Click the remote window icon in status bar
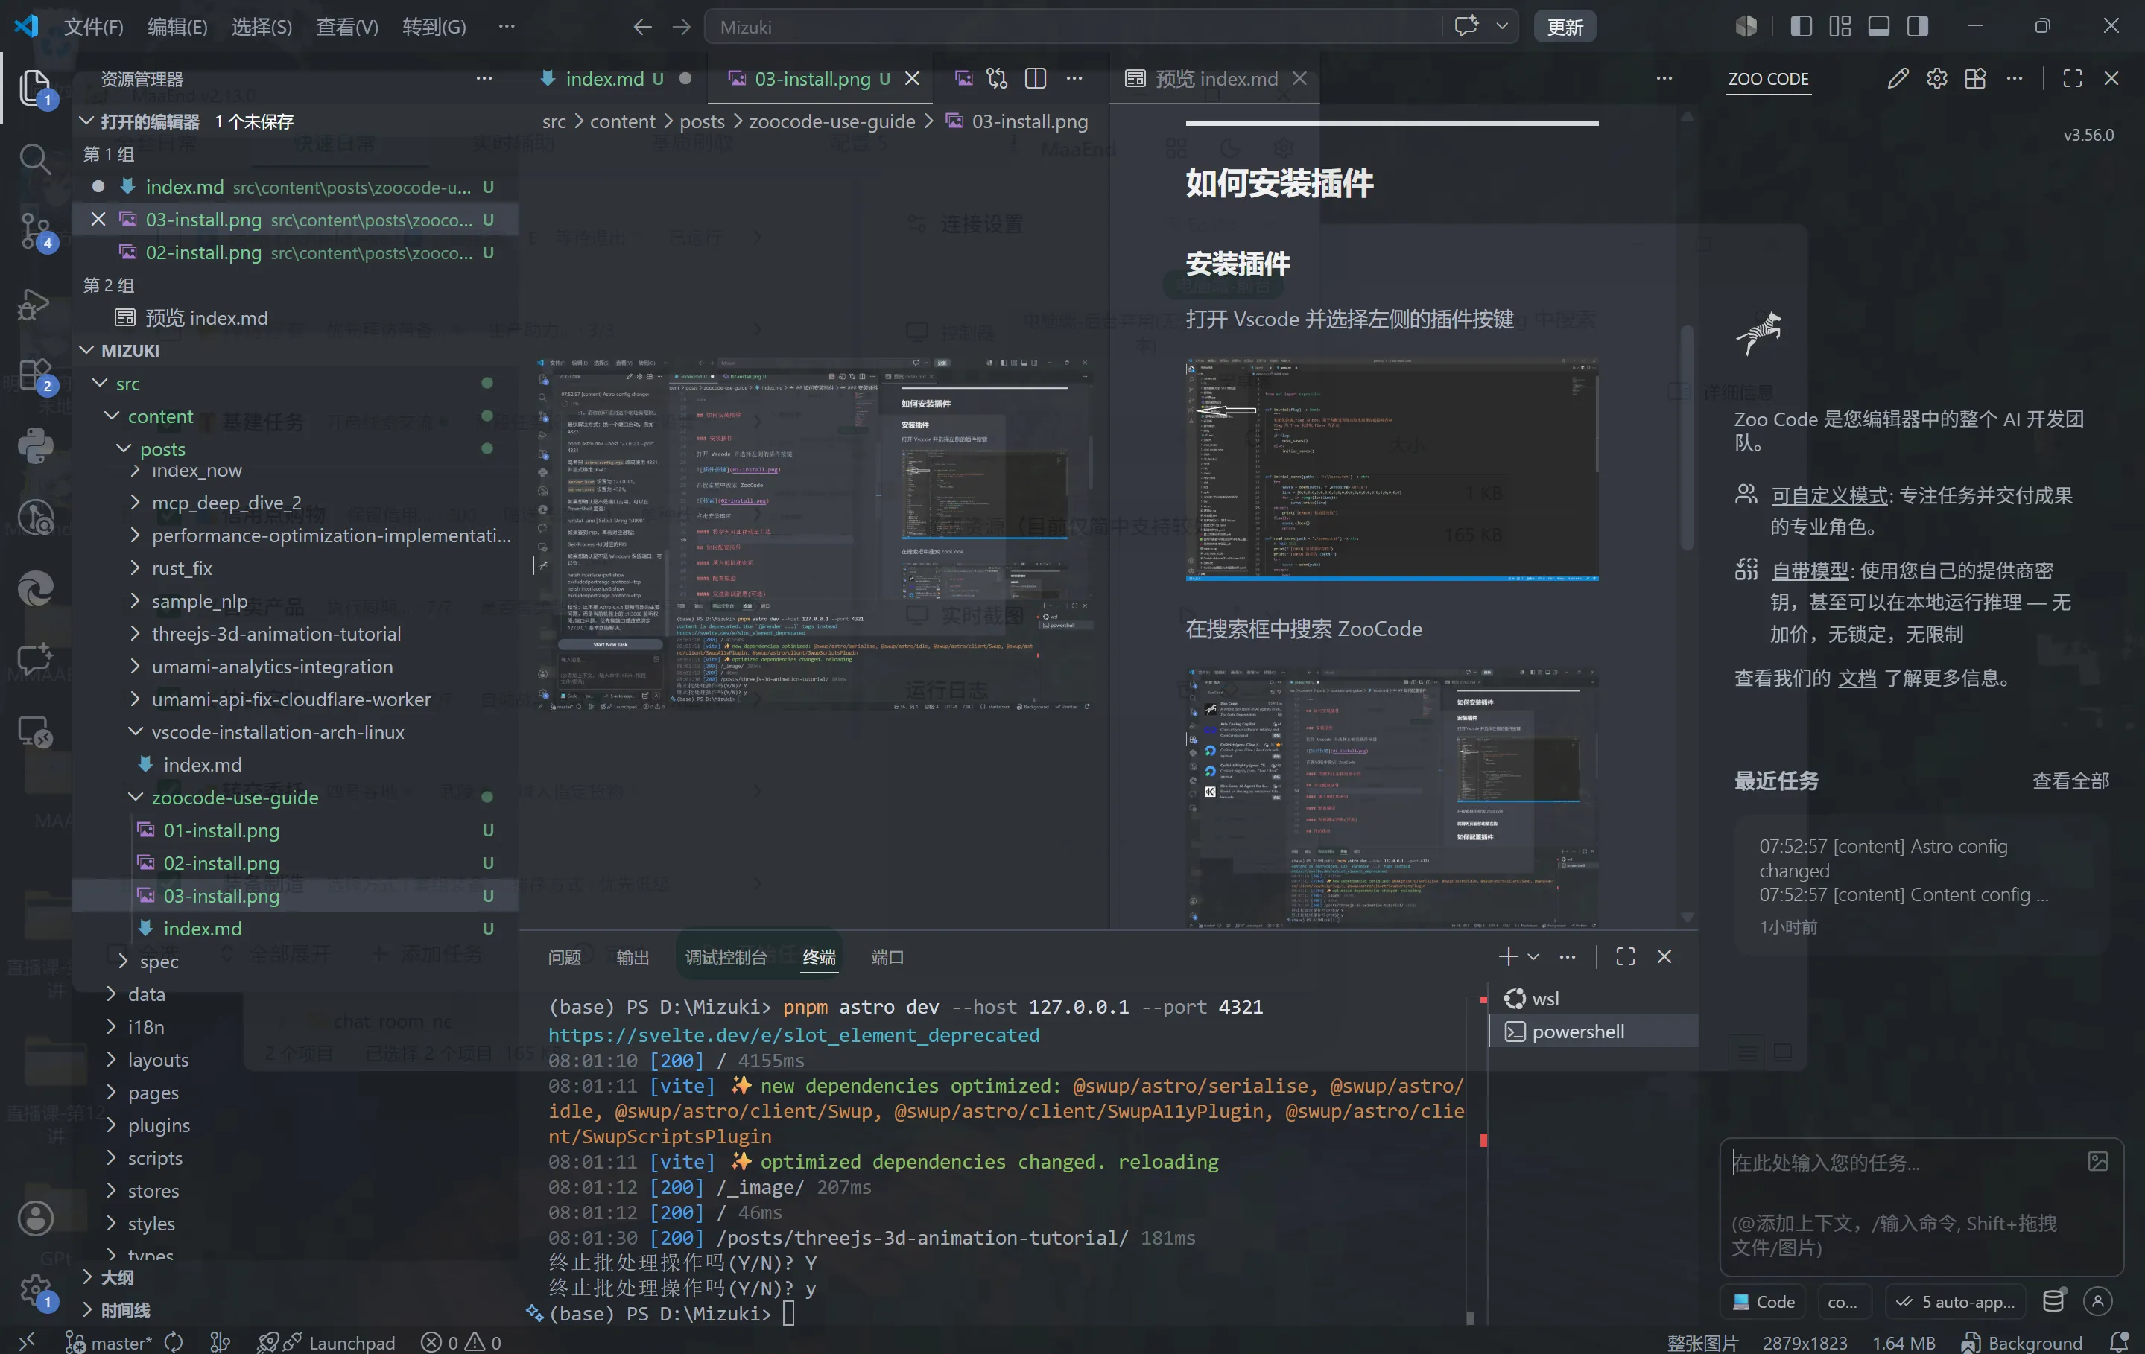 coord(27,1341)
